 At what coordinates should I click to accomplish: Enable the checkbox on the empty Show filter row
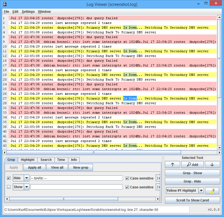coord(8,187)
